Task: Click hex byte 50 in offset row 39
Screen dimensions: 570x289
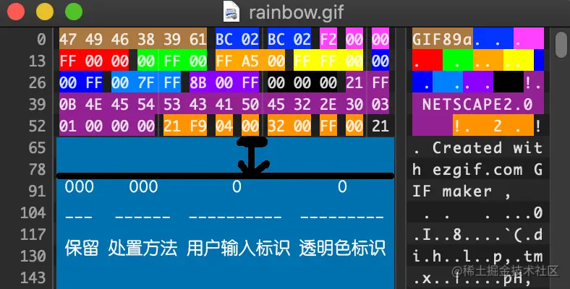Action: click(x=250, y=105)
